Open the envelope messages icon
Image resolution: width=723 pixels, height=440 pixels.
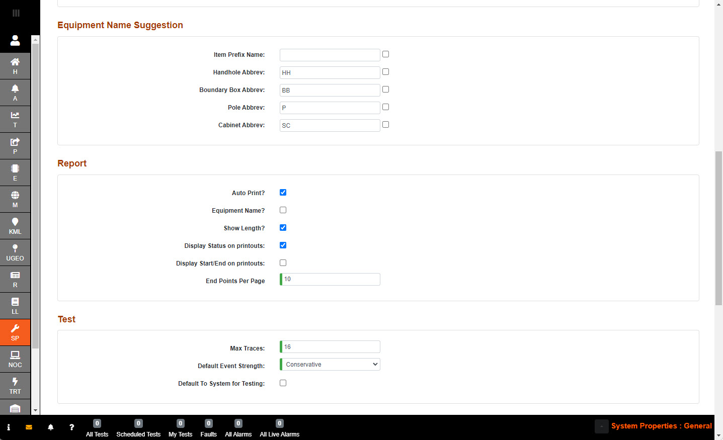pos(29,427)
